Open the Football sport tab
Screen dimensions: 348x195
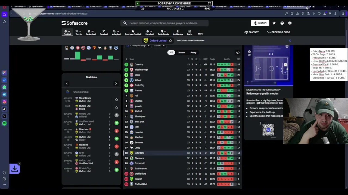tap(67, 32)
